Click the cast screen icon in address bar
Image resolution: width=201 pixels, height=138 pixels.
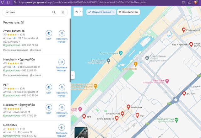pos(183,2)
